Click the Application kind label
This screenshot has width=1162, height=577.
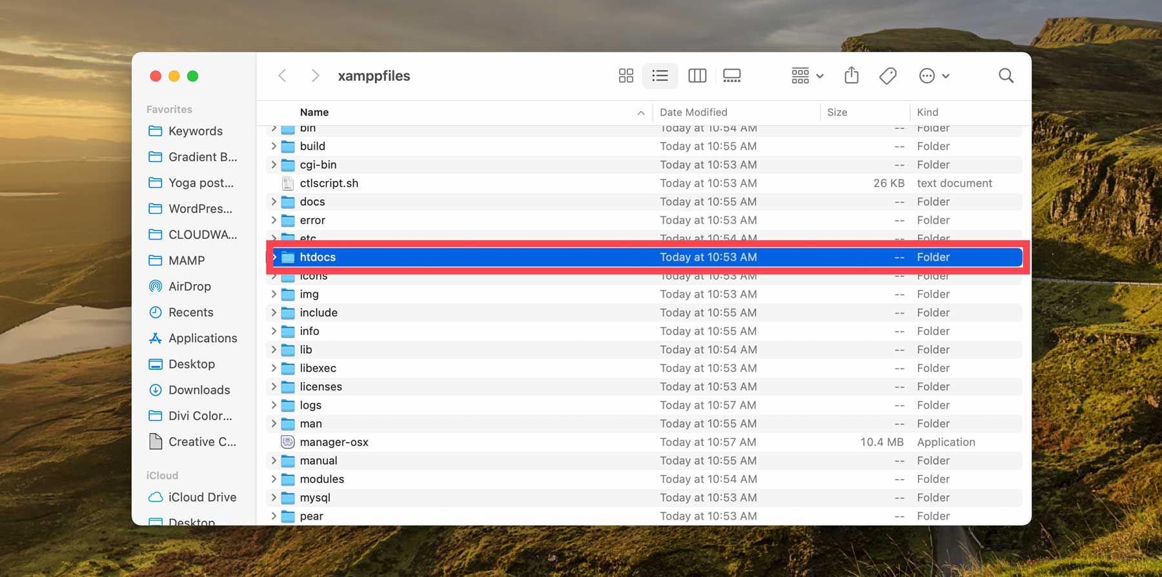946,442
